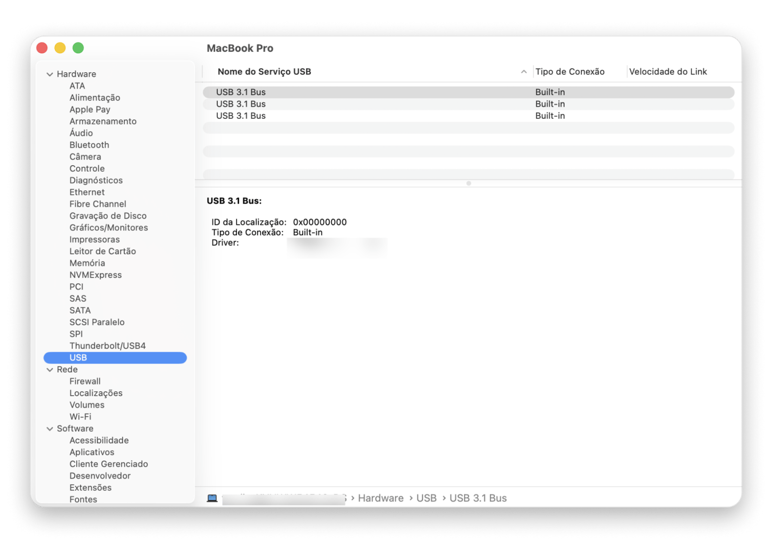
Task: Select the third USB 3.1 Bus row
Action: [x=468, y=116]
